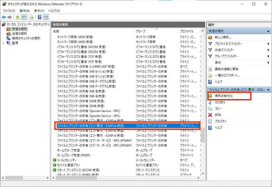Screen dimensions: 272x187
Task: Sort by the グループ column header
Action: pos(156,31)
